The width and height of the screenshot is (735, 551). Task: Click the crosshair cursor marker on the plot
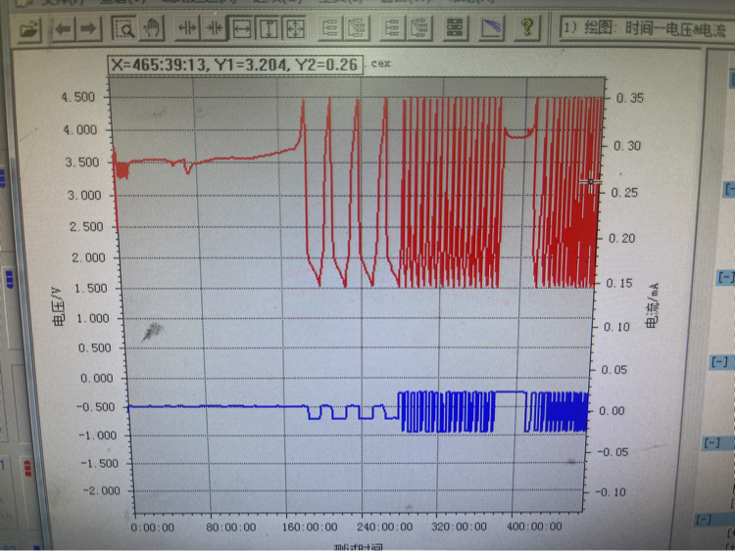591,182
